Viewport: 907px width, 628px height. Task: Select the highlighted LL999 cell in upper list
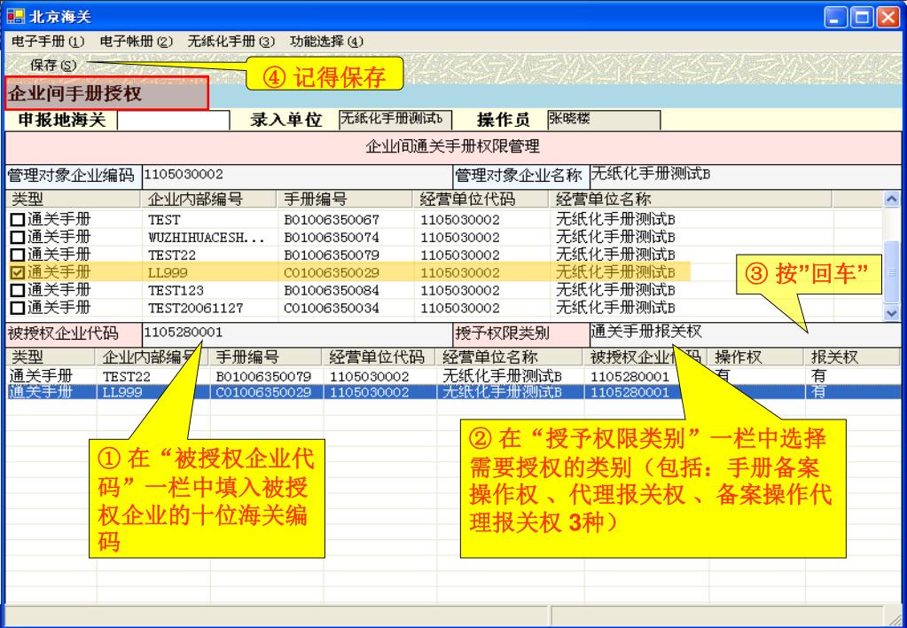(168, 272)
